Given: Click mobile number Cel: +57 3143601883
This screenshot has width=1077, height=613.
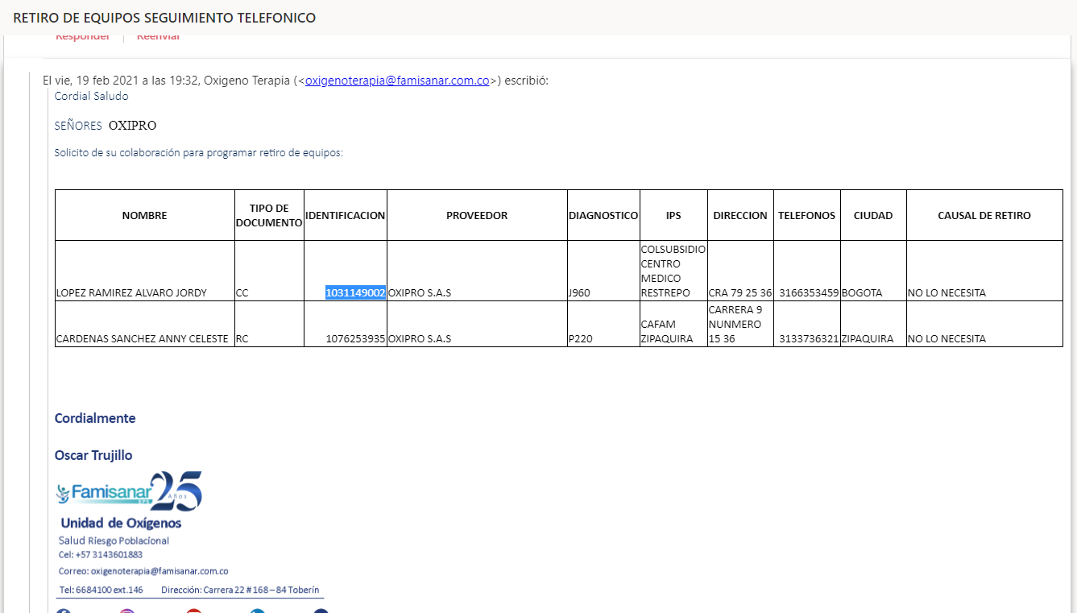Looking at the screenshot, I should coord(101,555).
